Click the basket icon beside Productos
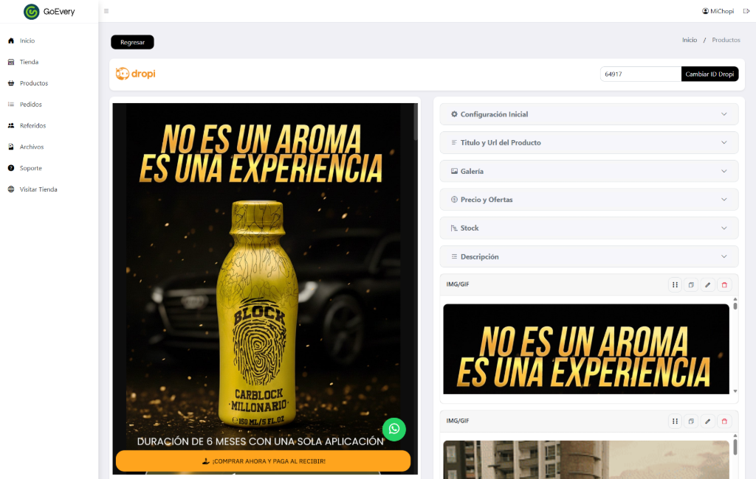The image size is (756, 479). point(11,83)
